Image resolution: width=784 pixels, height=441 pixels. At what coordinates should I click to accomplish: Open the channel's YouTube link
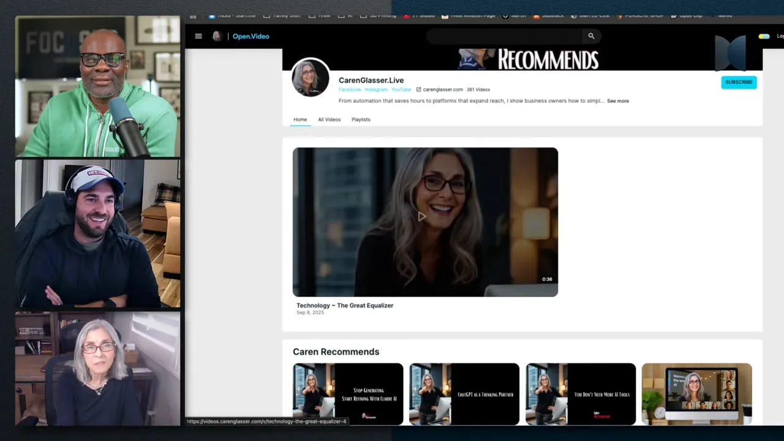point(401,89)
